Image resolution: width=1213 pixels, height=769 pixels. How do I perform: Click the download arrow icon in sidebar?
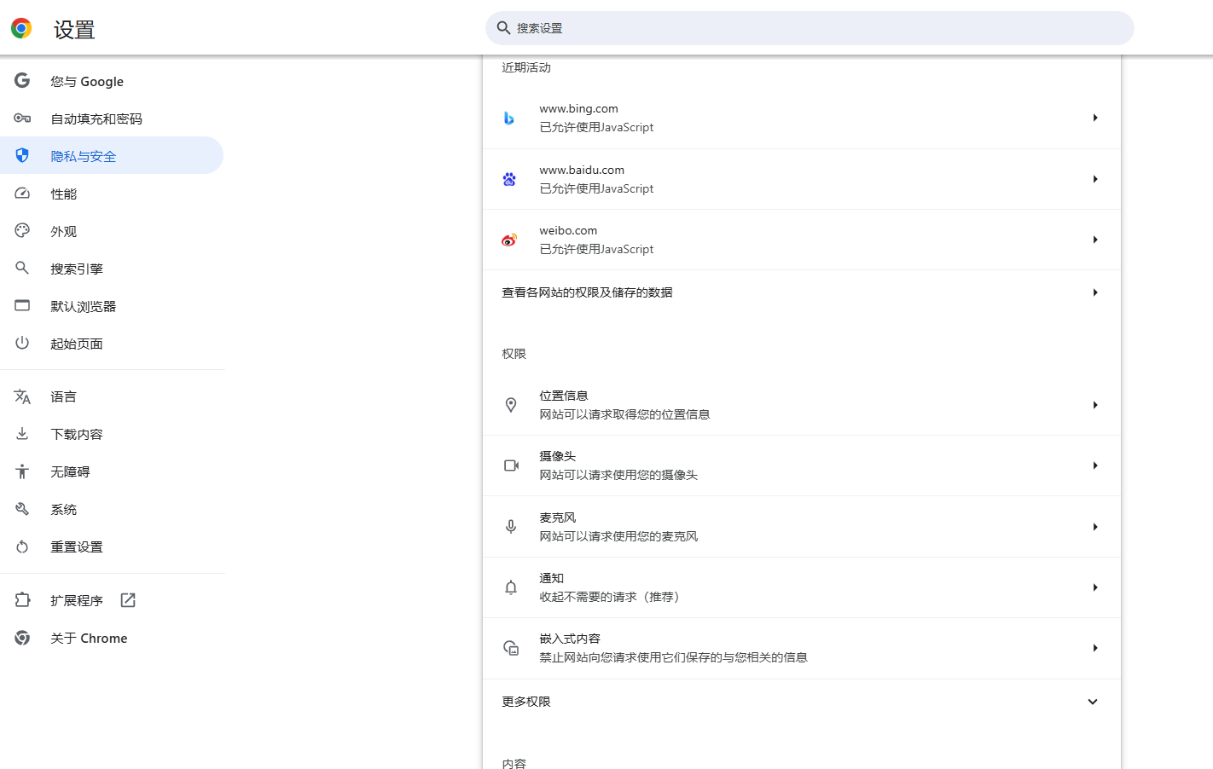[22, 434]
